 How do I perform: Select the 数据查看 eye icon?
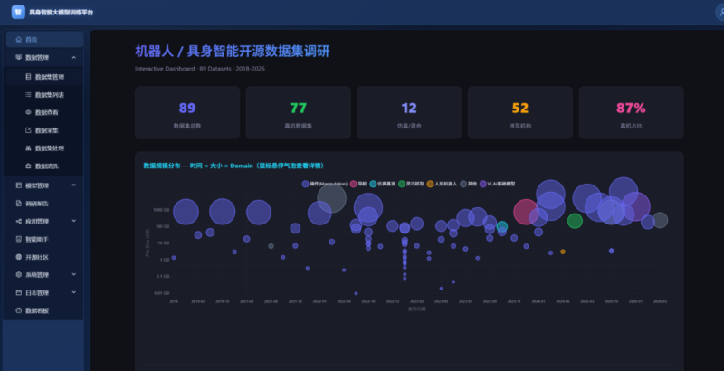point(28,112)
